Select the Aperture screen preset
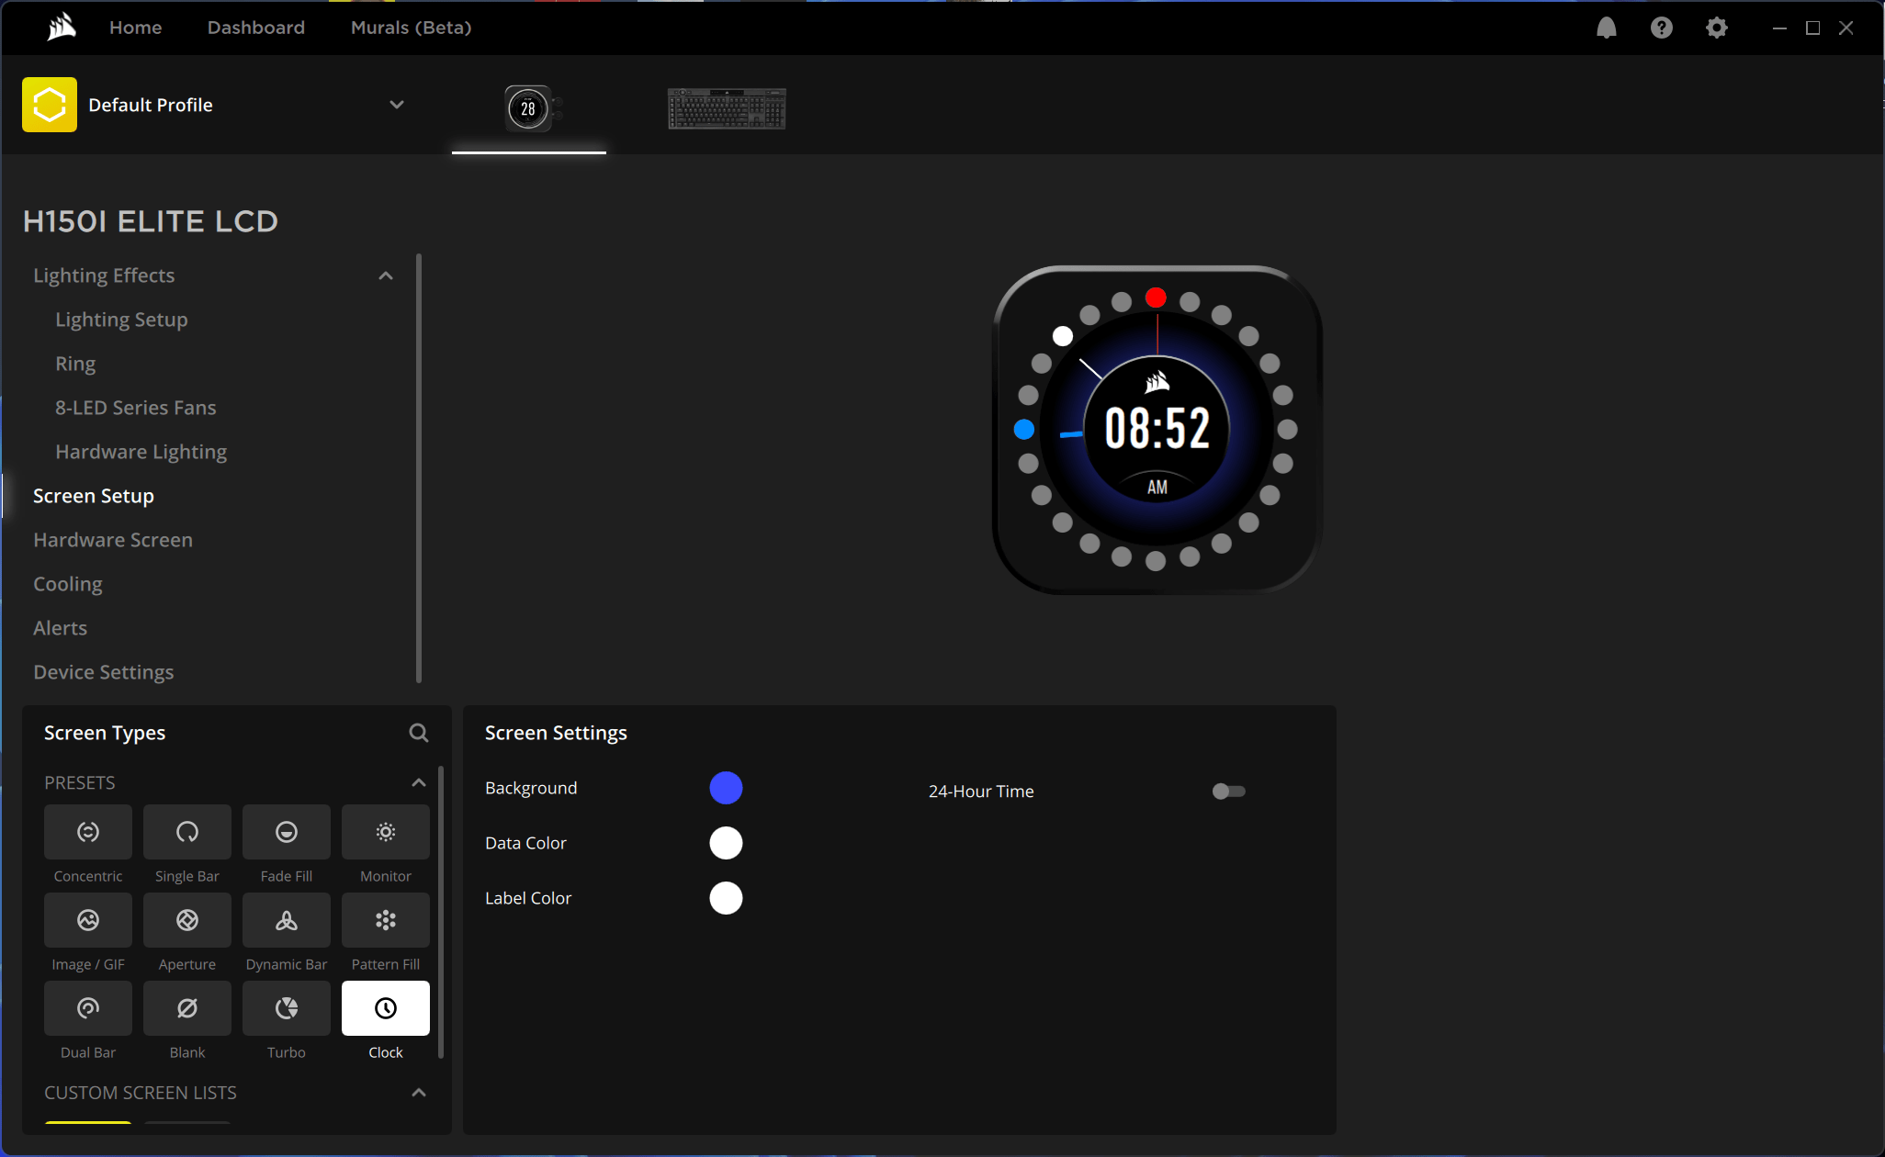 click(x=187, y=920)
